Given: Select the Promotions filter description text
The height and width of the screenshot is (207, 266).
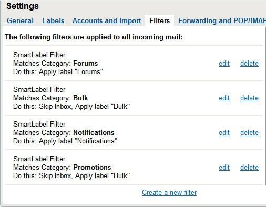Looking at the screenshot, I should pyautogui.click(x=71, y=167).
